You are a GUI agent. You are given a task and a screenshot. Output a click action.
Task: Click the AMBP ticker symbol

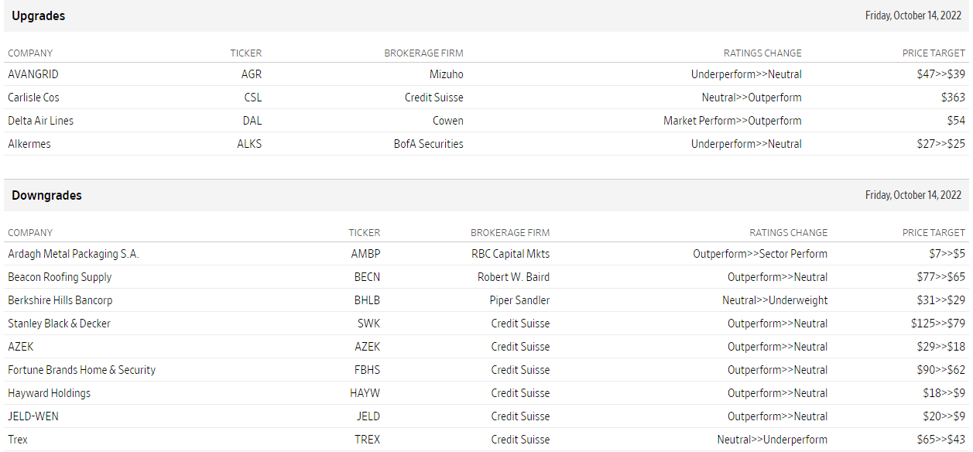(365, 254)
